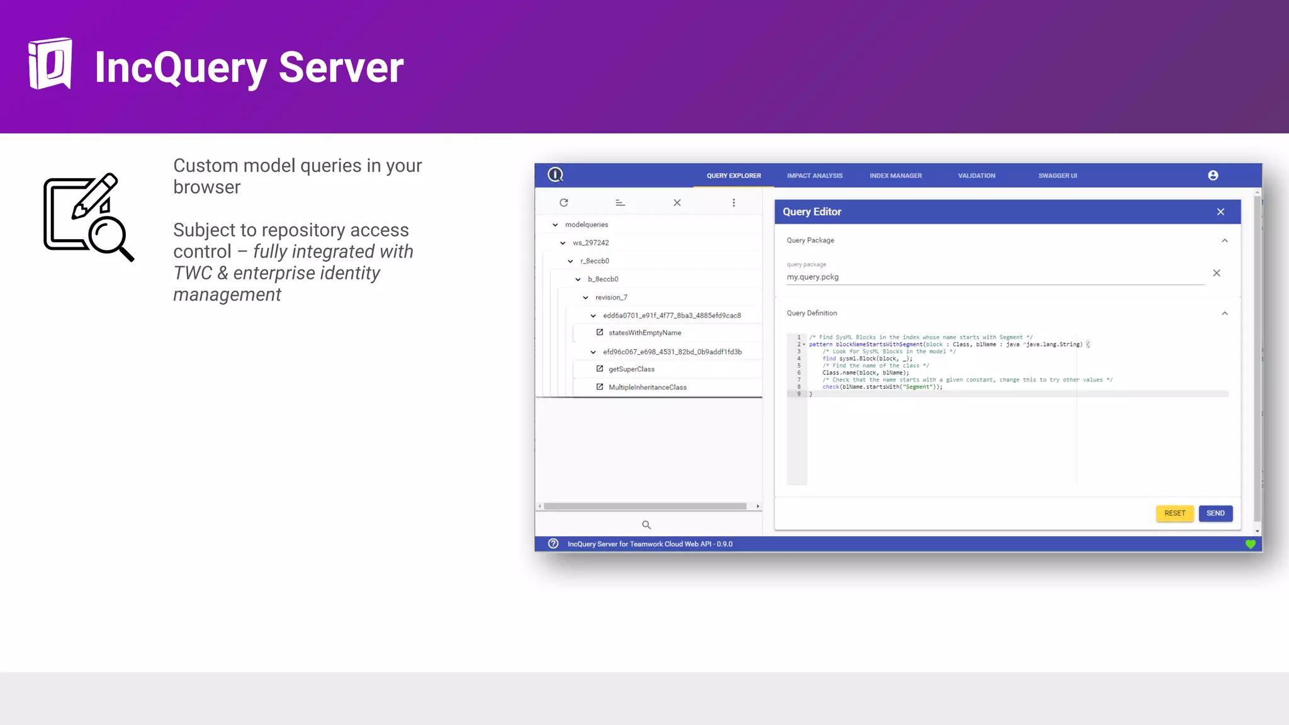Collapse the b_8eccb0 node
Viewport: 1289px width, 725px height.
tap(578, 279)
